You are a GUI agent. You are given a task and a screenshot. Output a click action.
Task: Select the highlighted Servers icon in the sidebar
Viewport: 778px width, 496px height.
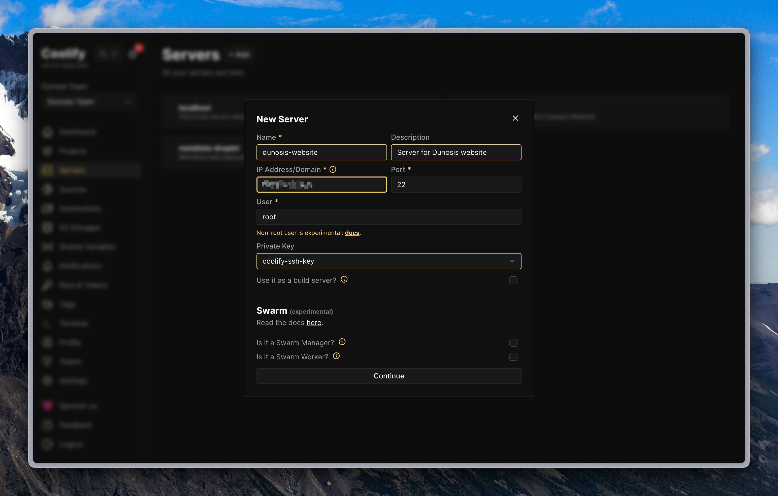(48, 170)
